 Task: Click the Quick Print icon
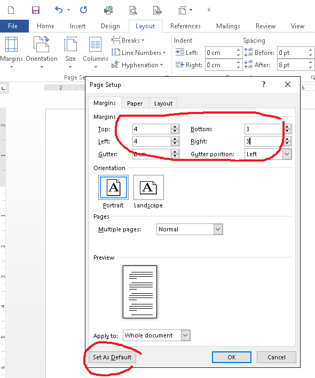(x=108, y=10)
